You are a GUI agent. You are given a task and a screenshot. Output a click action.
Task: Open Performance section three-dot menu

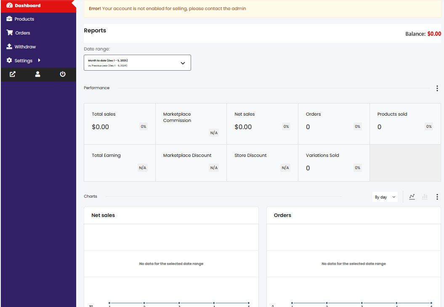click(x=437, y=88)
